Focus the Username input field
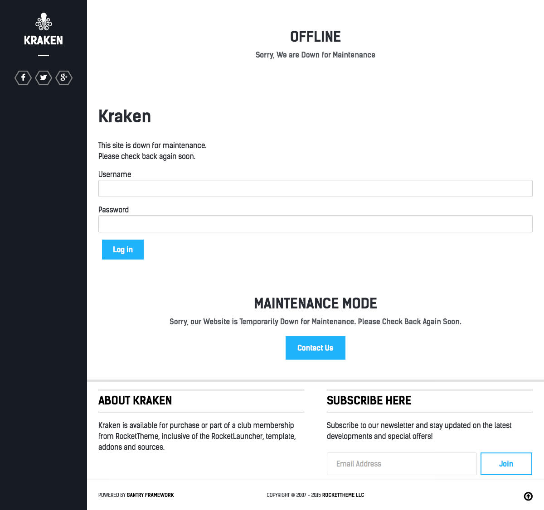544x510 pixels. point(315,188)
